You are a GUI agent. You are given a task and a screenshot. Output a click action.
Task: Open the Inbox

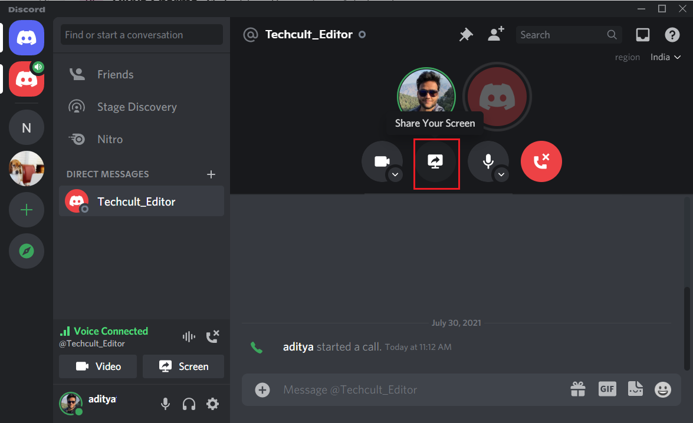coord(642,34)
